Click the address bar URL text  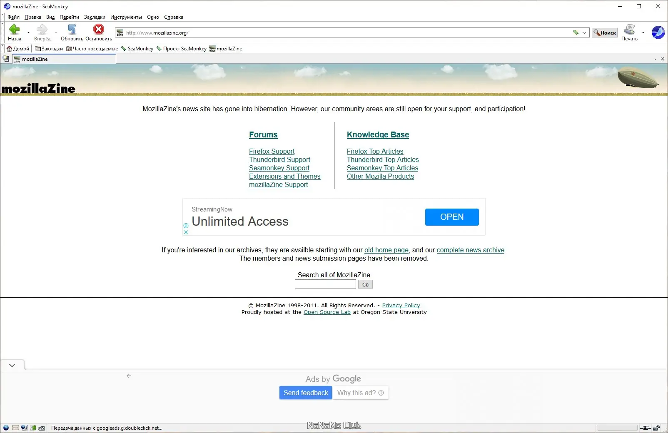pyautogui.click(x=157, y=33)
